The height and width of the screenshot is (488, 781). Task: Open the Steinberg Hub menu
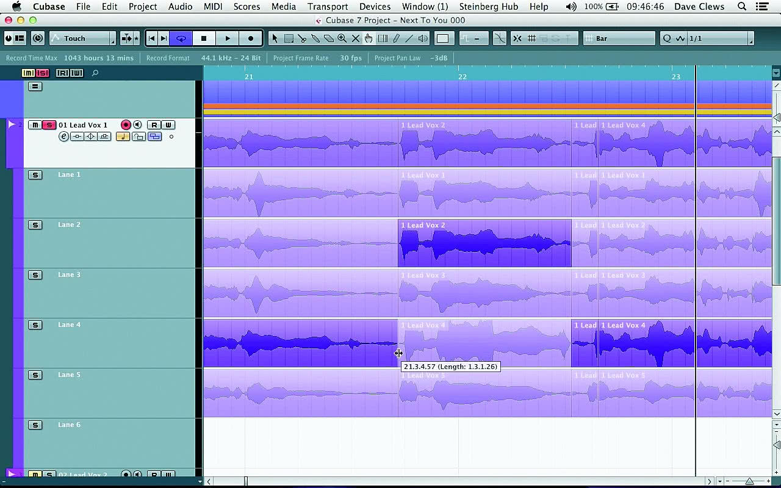490,7
